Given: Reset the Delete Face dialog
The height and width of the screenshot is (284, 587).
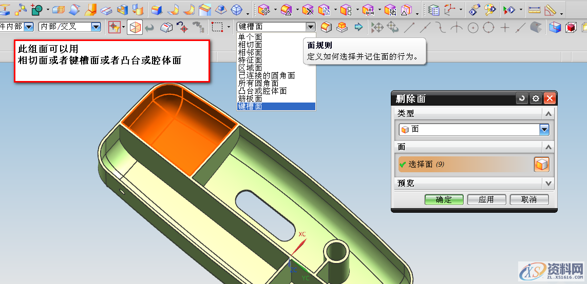Looking at the screenshot, I should pyautogui.click(x=521, y=98).
